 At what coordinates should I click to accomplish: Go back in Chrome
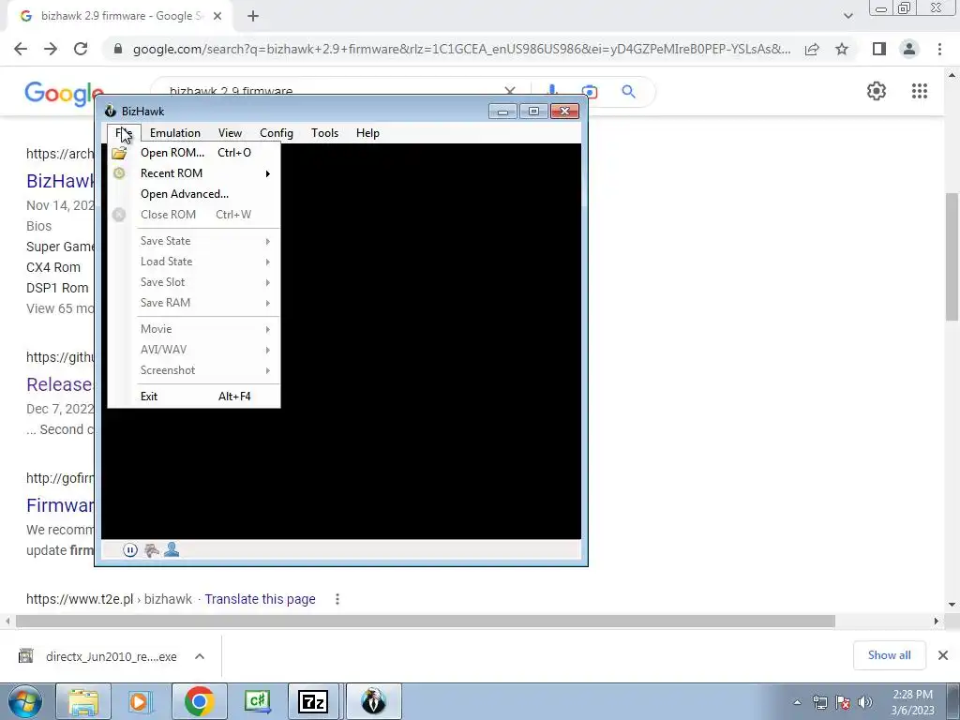click(21, 49)
